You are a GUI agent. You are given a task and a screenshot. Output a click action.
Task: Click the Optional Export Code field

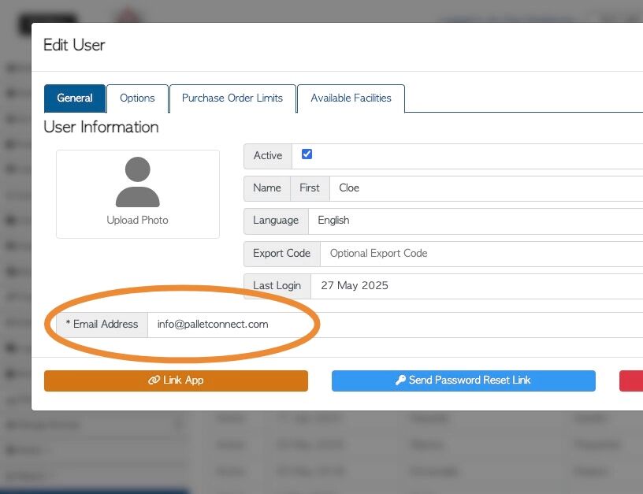click(x=481, y=254)
